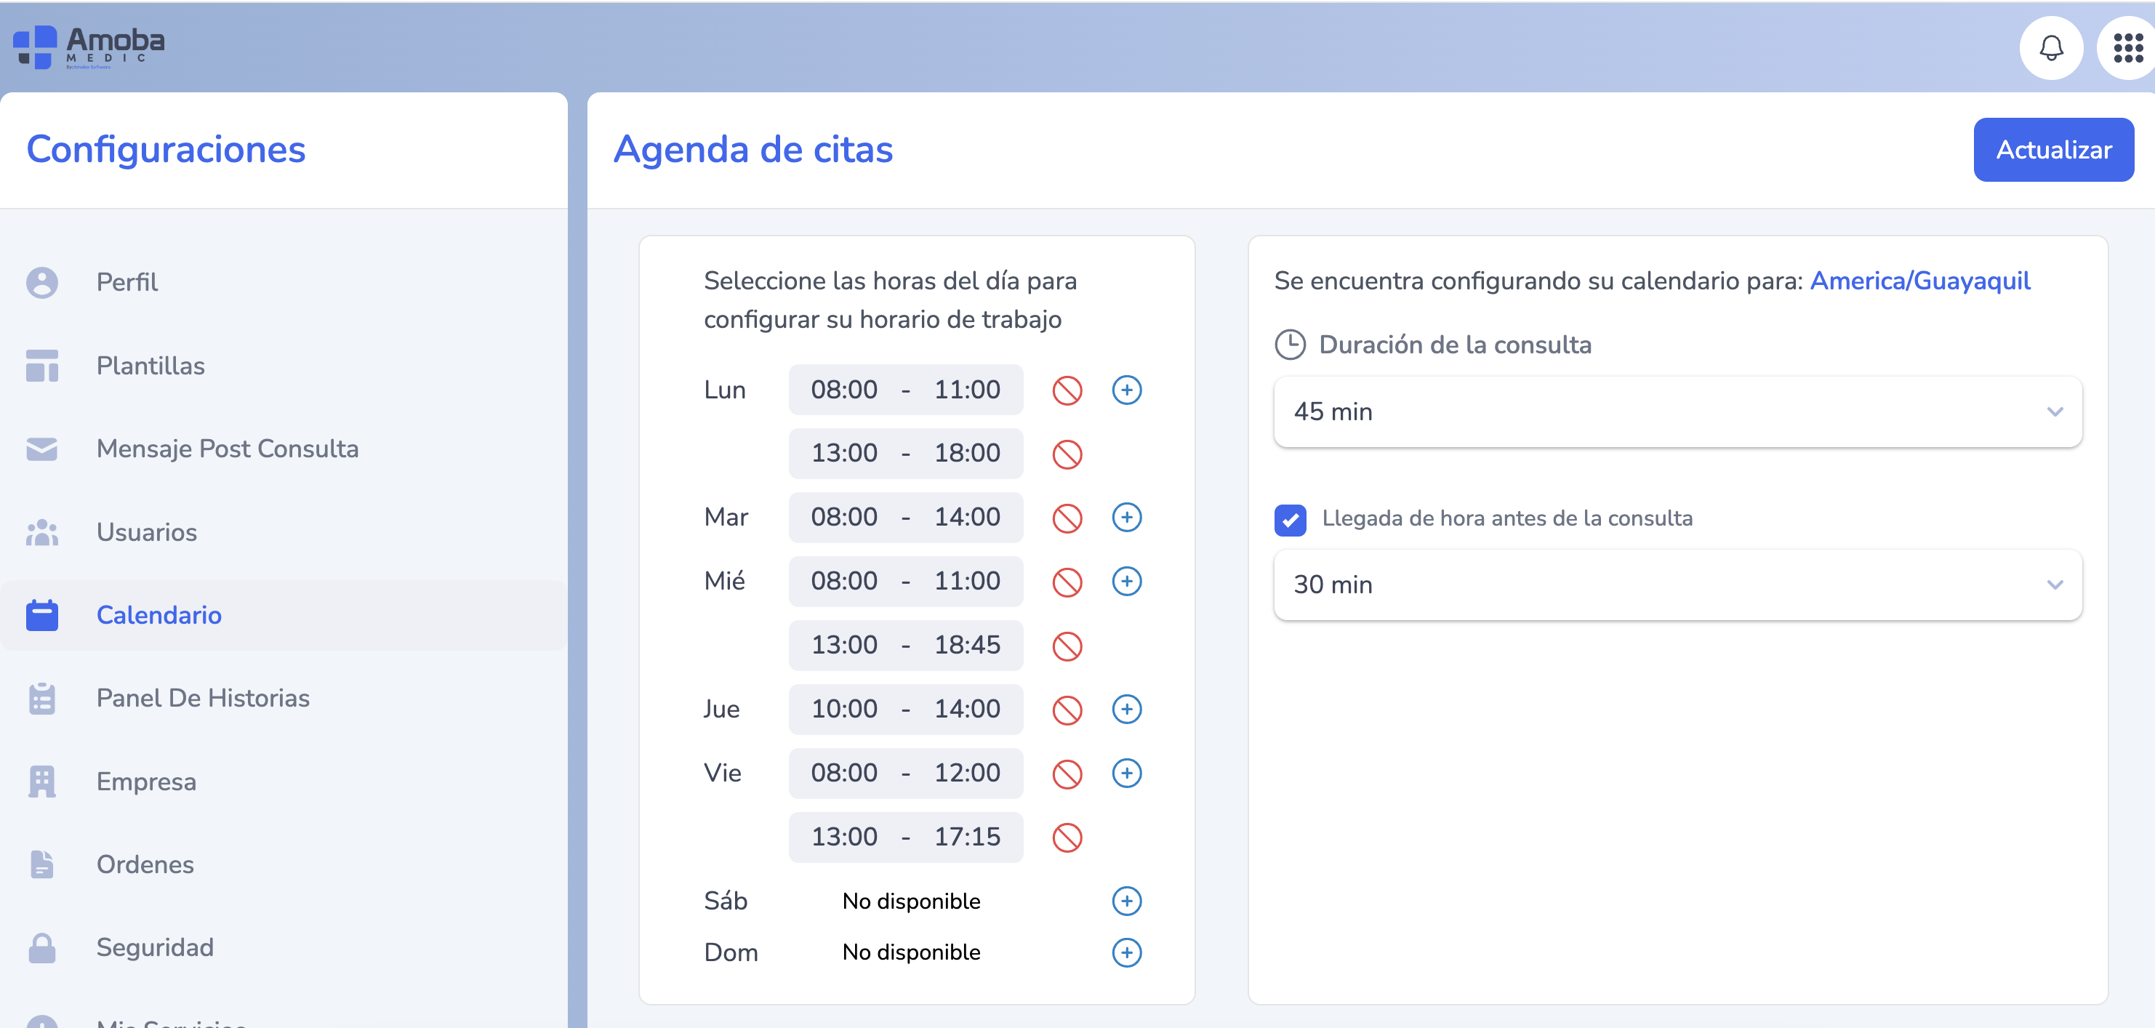2155x1028 pixels.
Task: Select Calendario in the Configuraciones menu
Action: tap(158, 615)
